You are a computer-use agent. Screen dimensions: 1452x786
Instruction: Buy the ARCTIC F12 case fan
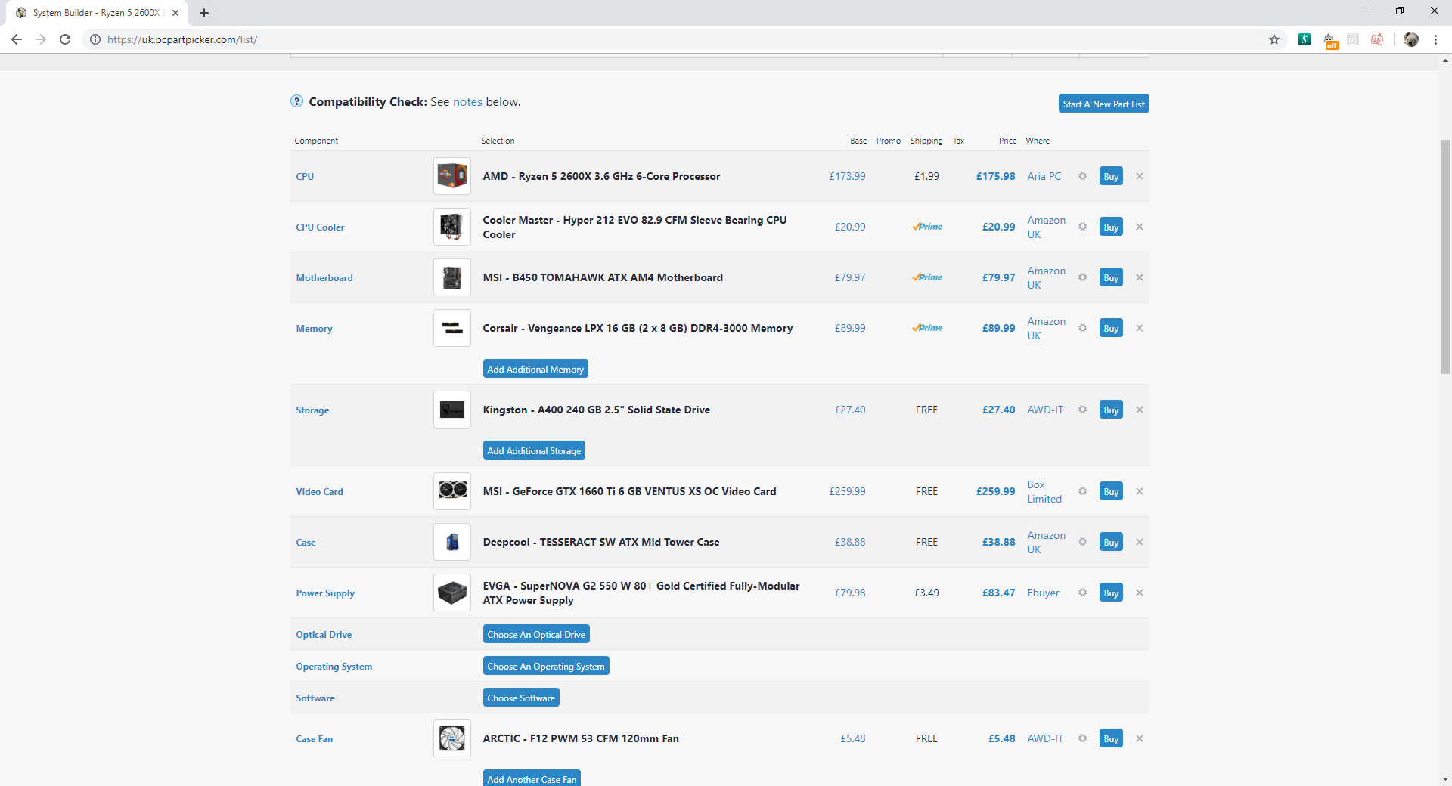(1111, 738)
